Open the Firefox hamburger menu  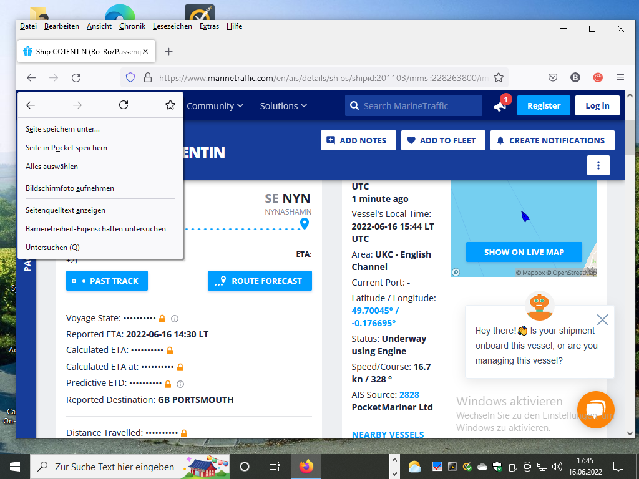(x=620, y=77)
